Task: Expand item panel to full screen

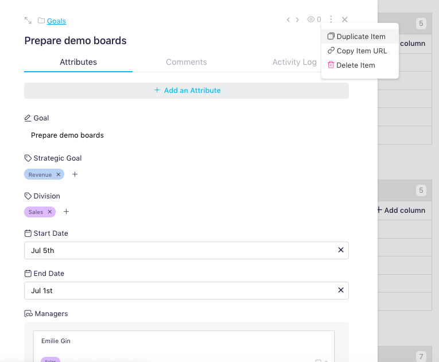Action: pyautogui.click(x=28, y=21)
